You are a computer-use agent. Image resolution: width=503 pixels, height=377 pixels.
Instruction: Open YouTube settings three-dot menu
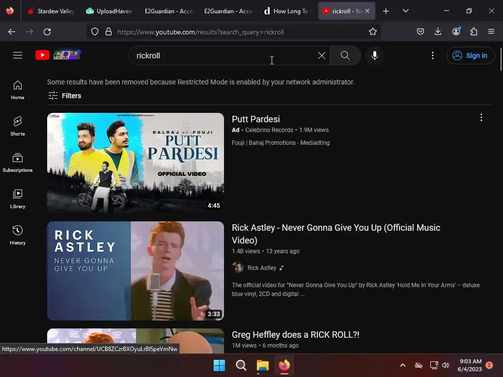(432, 55)
